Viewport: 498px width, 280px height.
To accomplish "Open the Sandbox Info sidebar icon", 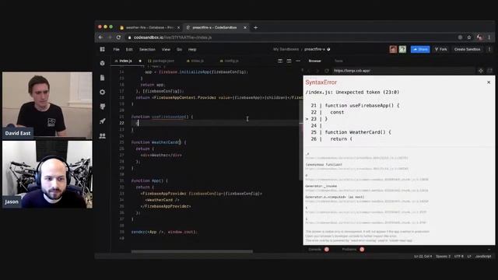I will click(102, 63).
